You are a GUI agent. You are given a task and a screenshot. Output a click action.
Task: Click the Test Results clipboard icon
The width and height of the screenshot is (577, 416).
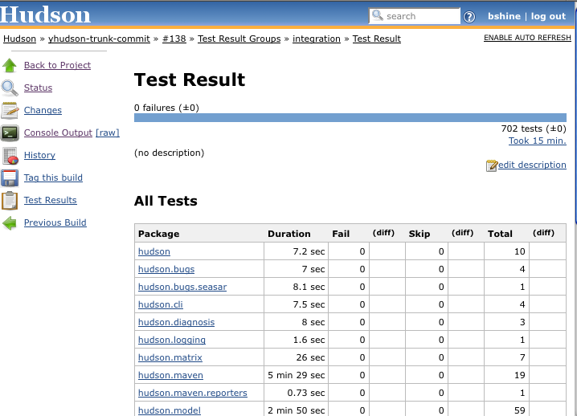pos(10,200)
